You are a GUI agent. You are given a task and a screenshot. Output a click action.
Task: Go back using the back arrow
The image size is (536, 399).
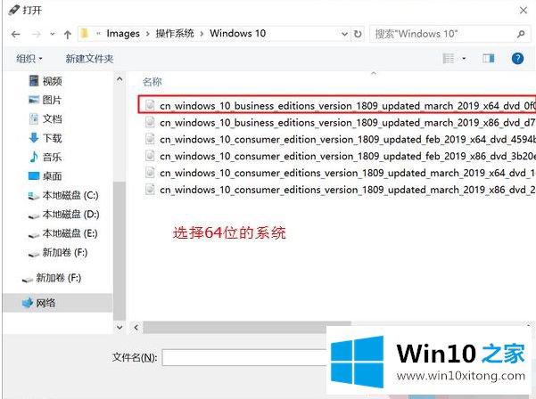pos(16,34)
